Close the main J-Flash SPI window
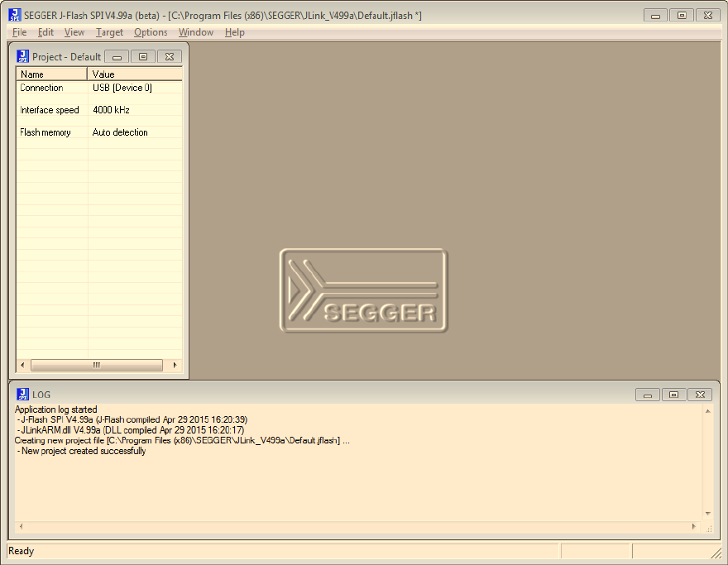This screenshot has height=565, width=728. (x=708, y=16)
